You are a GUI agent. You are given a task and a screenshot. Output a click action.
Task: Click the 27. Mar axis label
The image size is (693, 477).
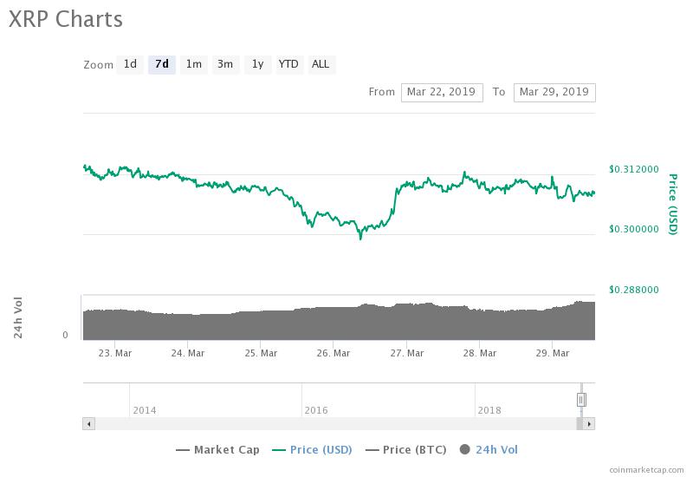[406, 353]
